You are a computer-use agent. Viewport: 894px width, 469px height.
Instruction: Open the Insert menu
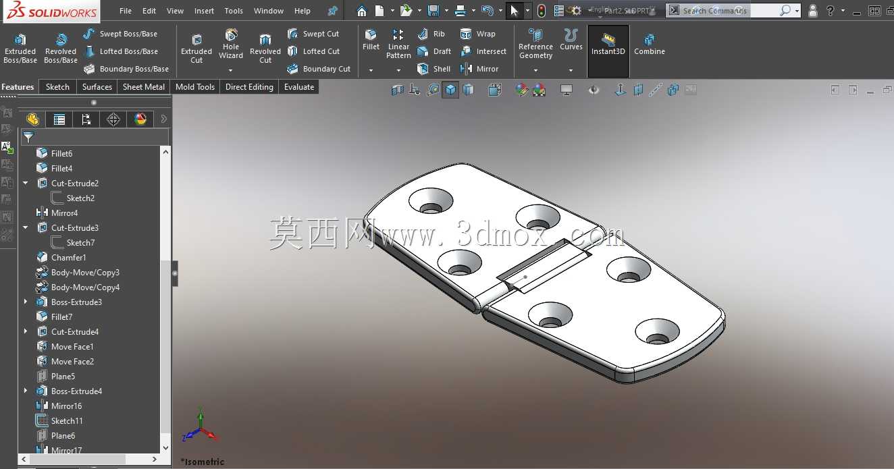point(204,11)
